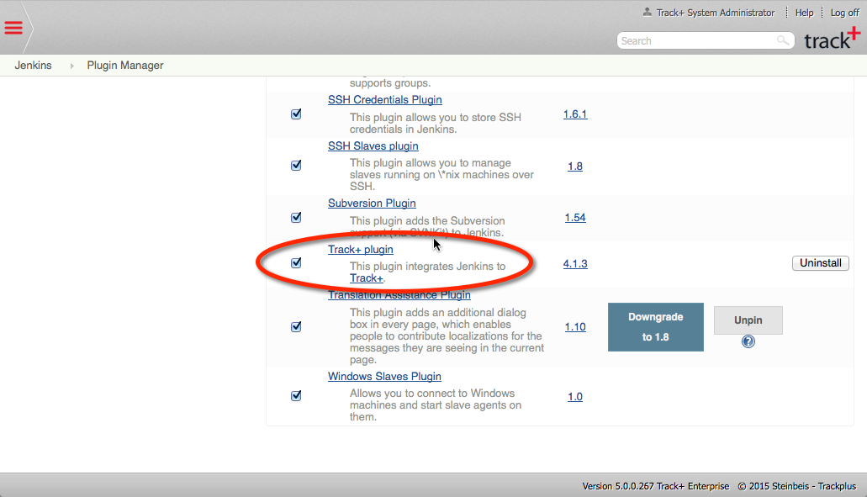This screenshot has height=497, width=867.
Task: Click the Unpin button
Action: tap(748, 320)
